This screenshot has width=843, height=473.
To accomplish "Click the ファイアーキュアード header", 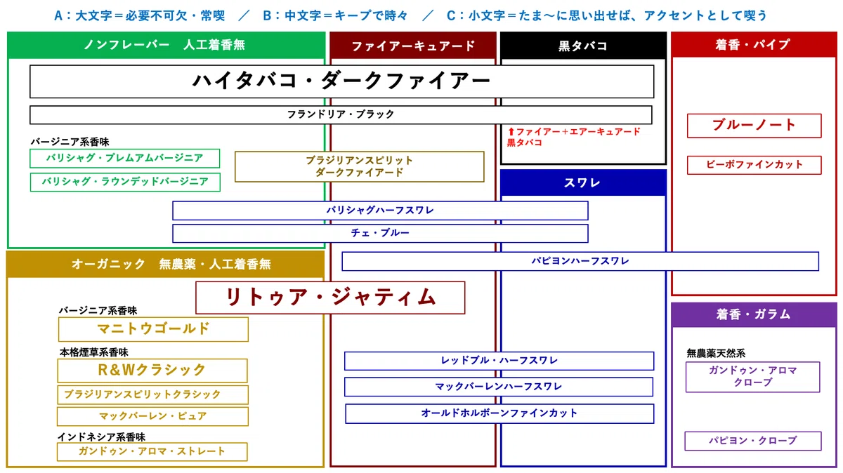I will click(x=413, y=46).
